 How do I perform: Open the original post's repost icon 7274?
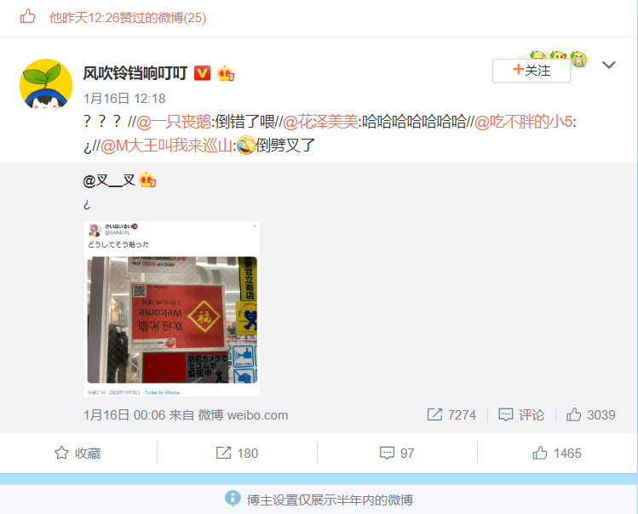[x=451, y=414]
